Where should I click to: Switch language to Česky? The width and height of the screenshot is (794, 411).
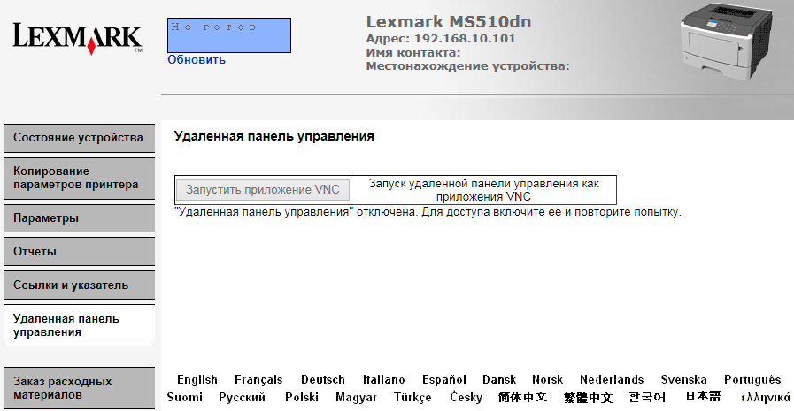pyautogui.click(x=466, y=398)
